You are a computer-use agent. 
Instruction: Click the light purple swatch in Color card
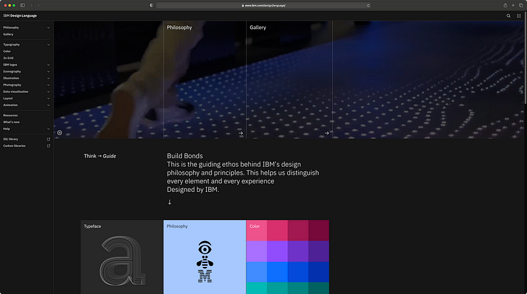tap(256, 251)
